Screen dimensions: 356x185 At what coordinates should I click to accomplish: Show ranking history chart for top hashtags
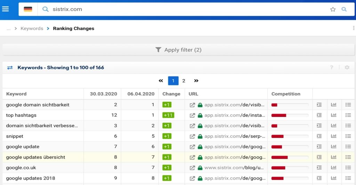(x=333, y=115)
